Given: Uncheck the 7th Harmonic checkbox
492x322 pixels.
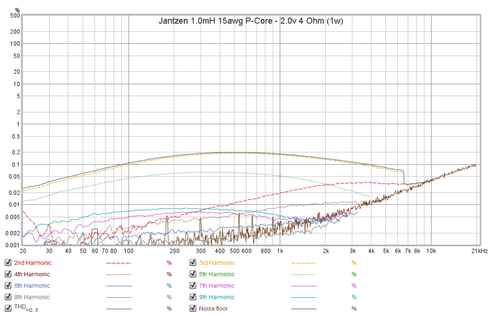Looking at the screenshot, I should click(193, 286).
